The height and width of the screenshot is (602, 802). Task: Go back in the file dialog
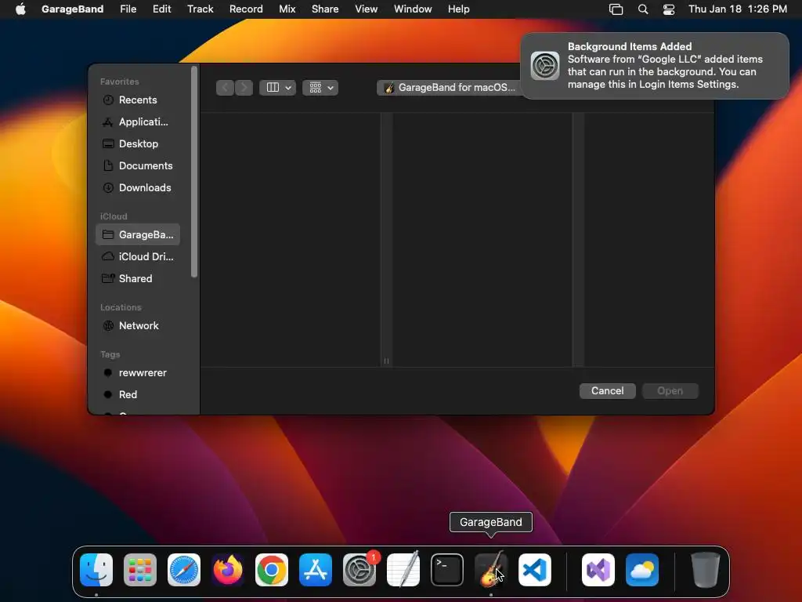[x=225, y=88]
